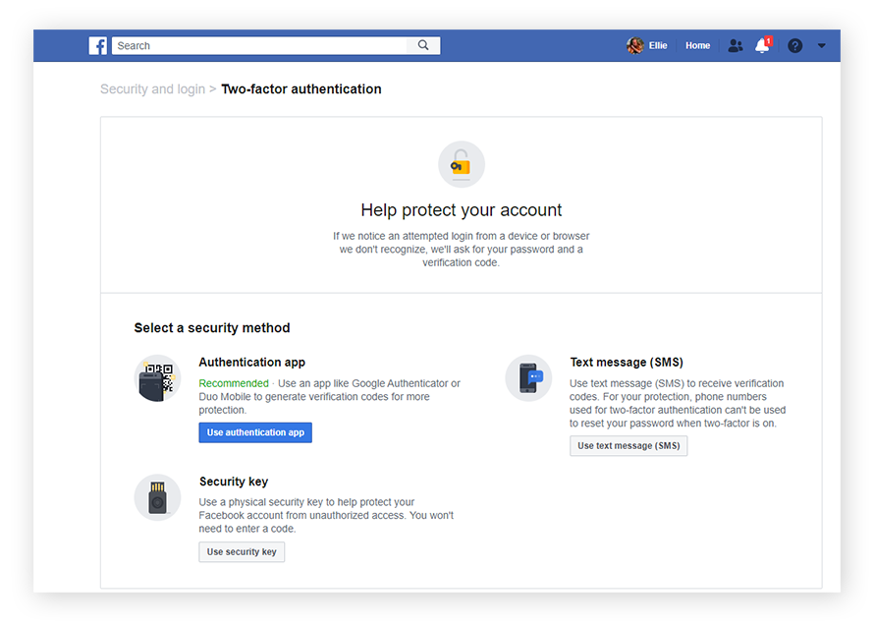This screenshot has width=874, height=625.
Task: Open the Help question mark icon
Action: tap(794, 45)
